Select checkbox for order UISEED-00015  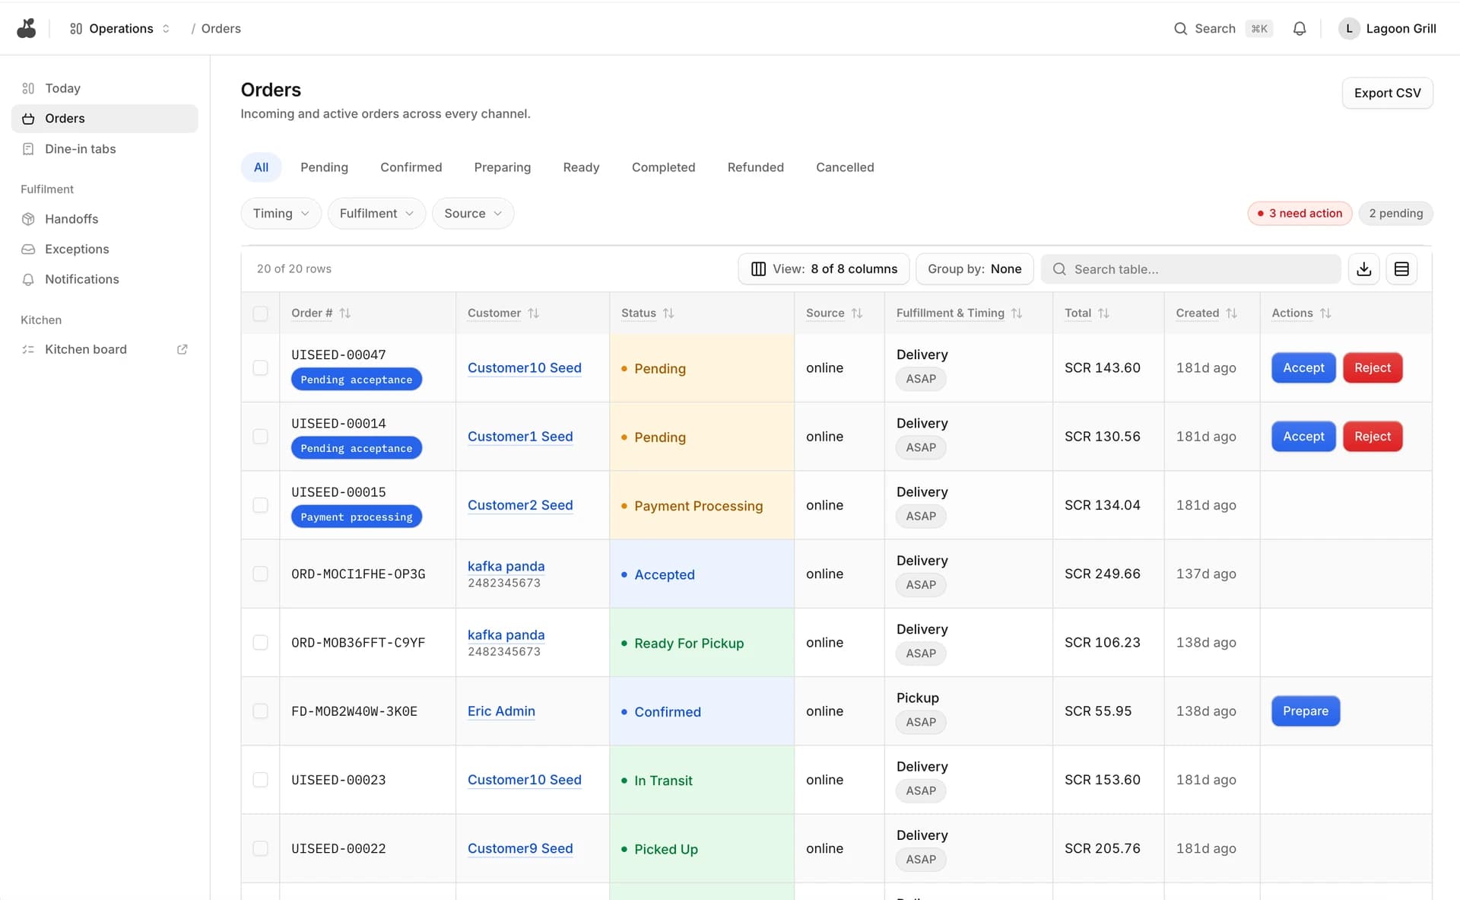(260, 504)
